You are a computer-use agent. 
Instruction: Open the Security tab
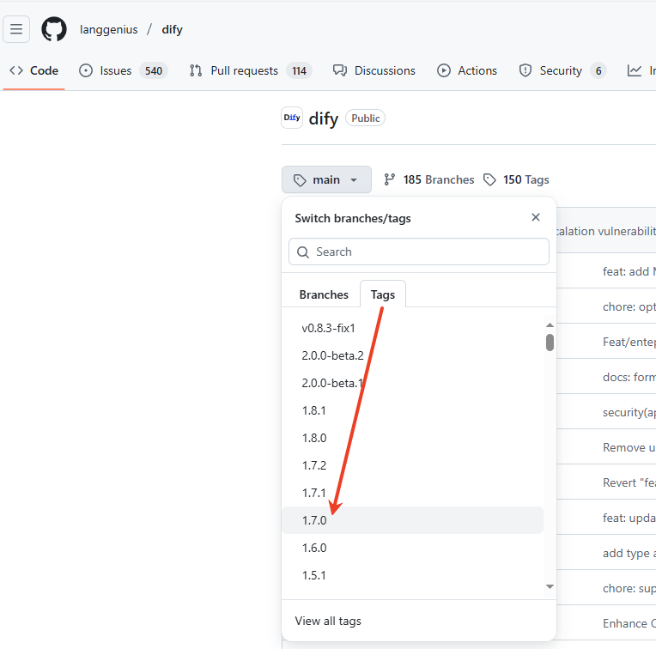[x=562, y=70]
